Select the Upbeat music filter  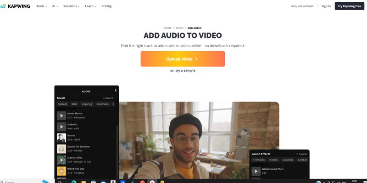point(62,104)
